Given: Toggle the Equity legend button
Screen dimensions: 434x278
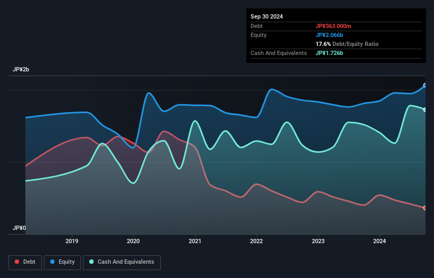Looking at the screenshot, I should pos(62,262).
